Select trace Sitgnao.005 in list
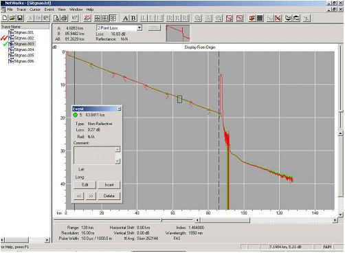 pyautogui.click(x=24, y=55)
